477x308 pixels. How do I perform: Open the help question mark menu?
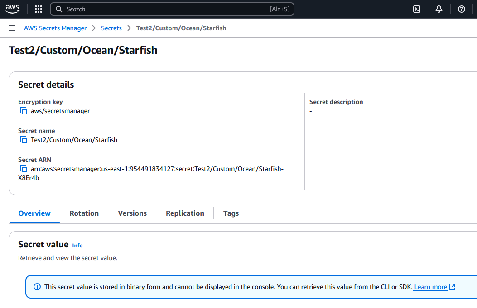[x=462, y=9]
